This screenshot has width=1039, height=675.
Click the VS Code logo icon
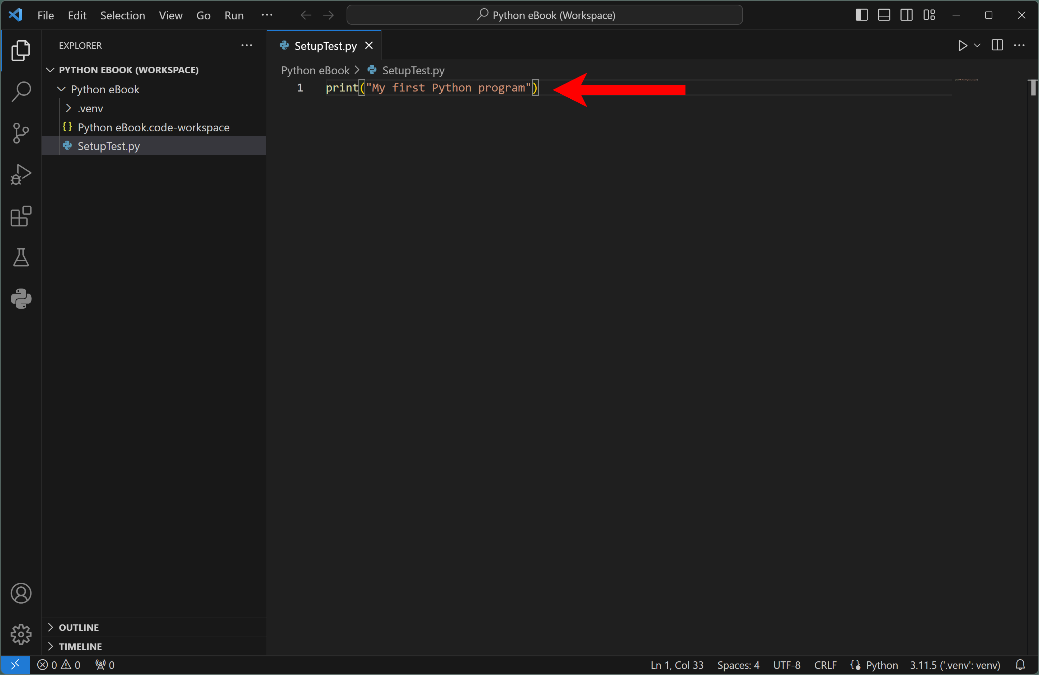16,15
